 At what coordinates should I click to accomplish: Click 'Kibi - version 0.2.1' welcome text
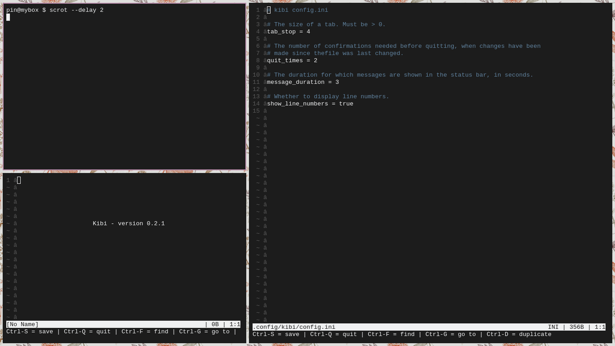click(129, 223)
